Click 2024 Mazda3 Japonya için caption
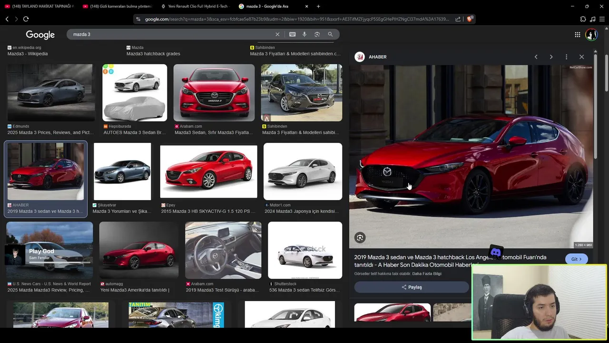Image resolution: width=609 pixels, height=343 pixels. 302,211
